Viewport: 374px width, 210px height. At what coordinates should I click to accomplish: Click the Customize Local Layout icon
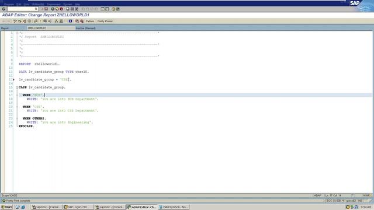click(x=118, y=9)
